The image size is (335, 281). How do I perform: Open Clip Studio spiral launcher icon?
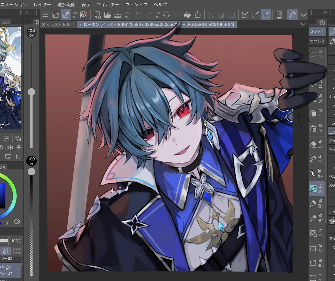click(x=83, y=15)
